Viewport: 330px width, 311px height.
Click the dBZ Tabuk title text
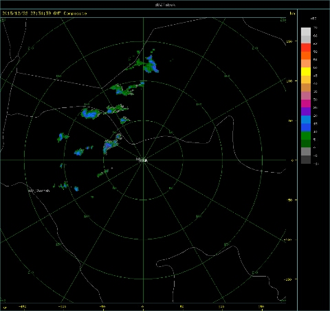pyautogui.click(x=165, y=5)
